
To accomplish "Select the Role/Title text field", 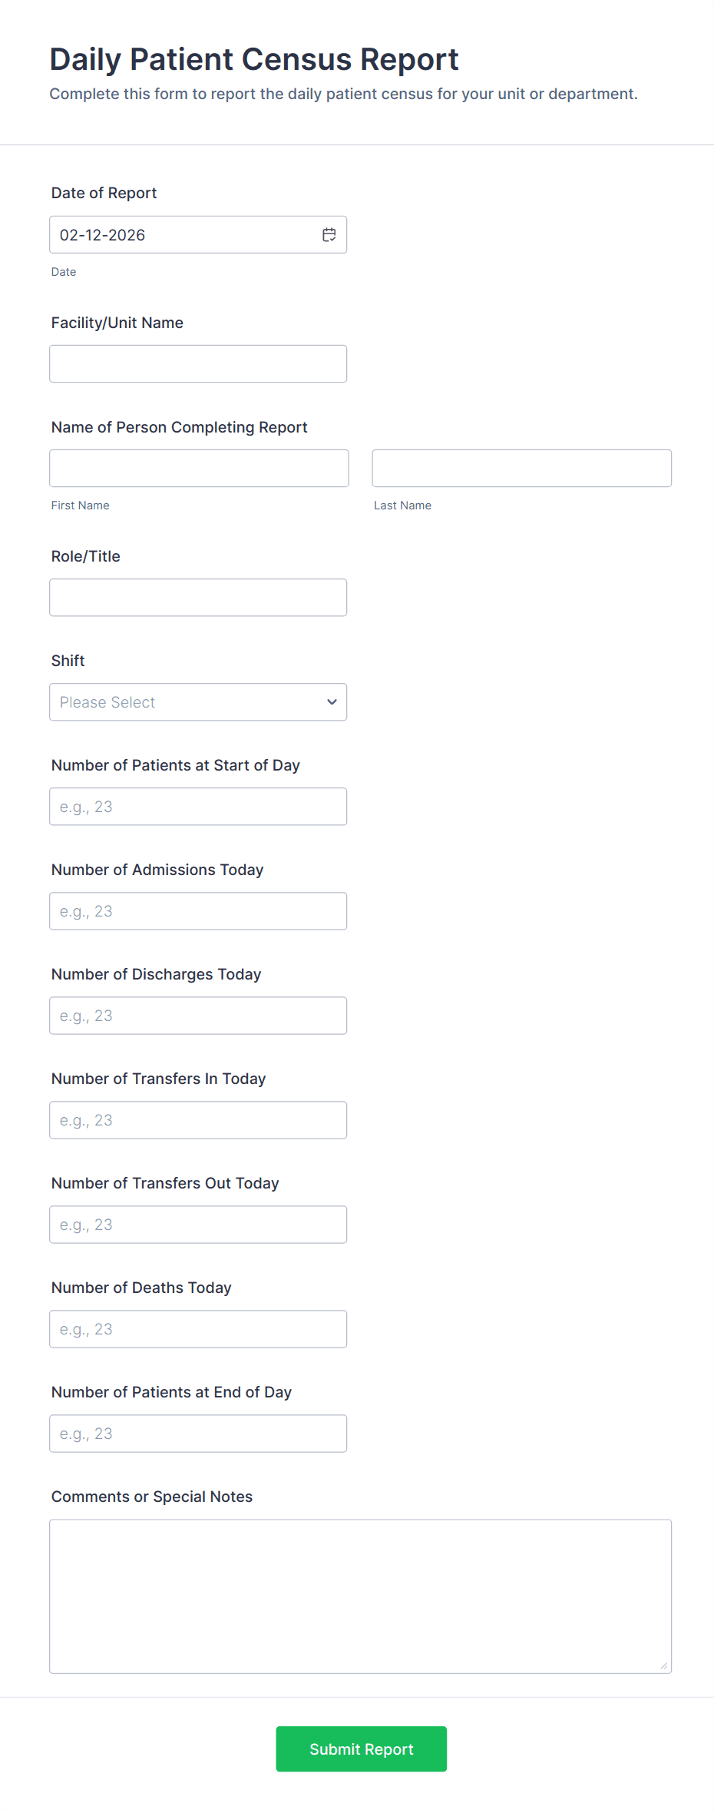I will pos(198,598).
